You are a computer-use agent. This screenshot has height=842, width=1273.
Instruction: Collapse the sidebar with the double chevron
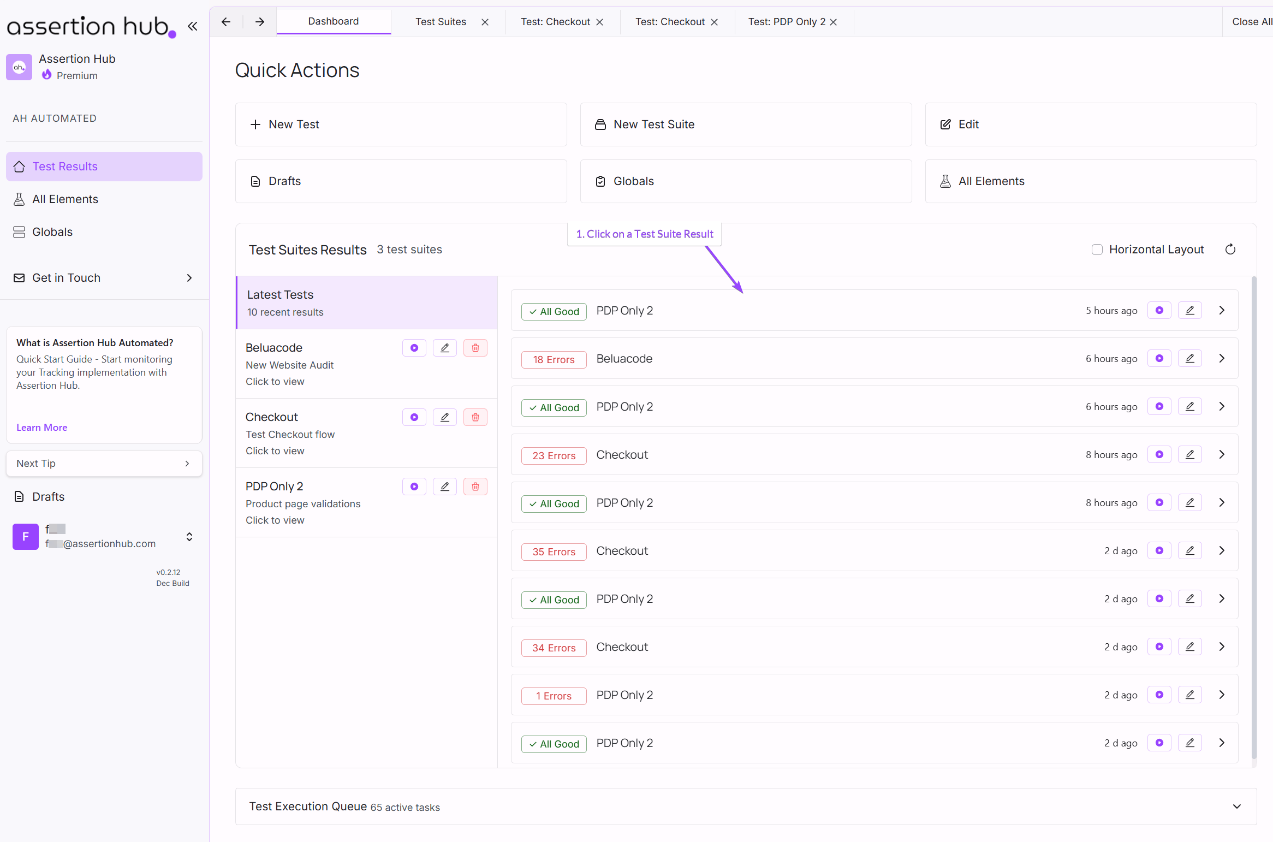tap(192, 26)
